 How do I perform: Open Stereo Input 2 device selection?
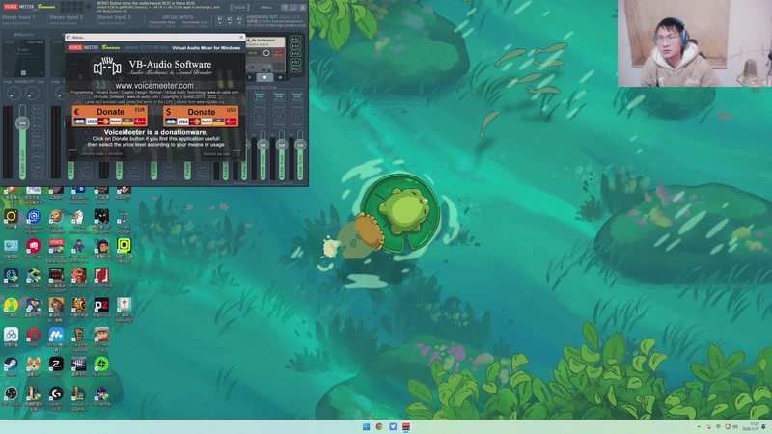[x=66, y=19]
